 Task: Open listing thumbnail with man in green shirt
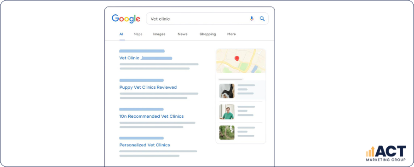coord(227,112)
